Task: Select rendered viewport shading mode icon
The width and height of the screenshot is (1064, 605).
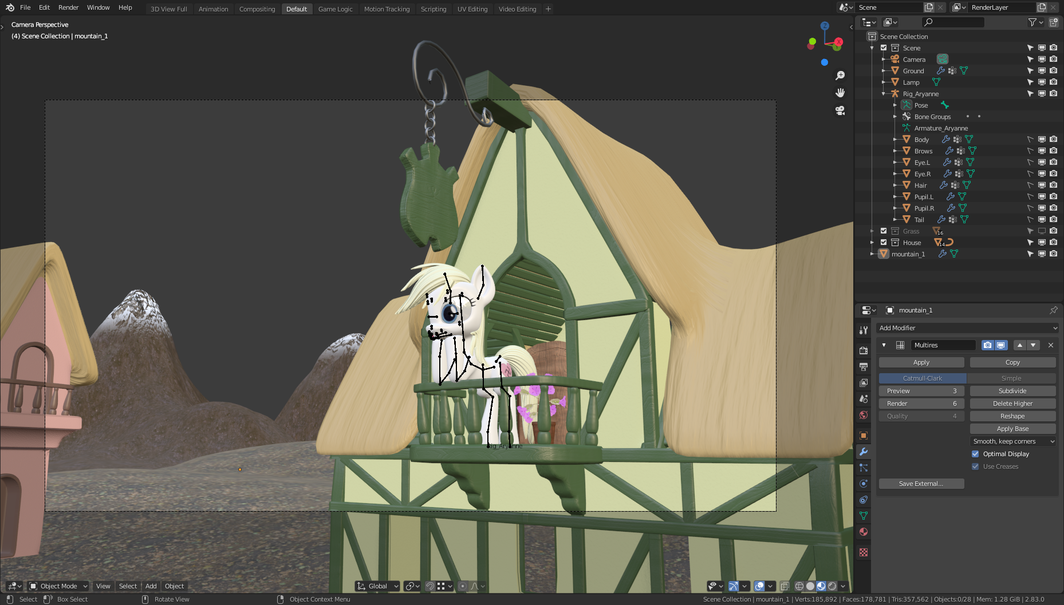Action: coord(832,586)
